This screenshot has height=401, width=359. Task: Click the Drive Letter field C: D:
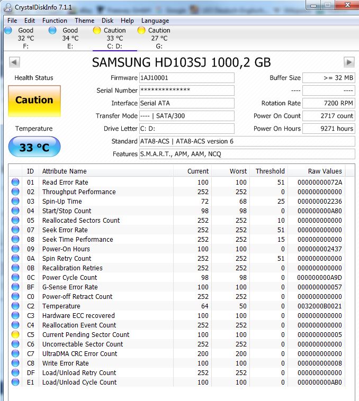pos(186,129)
